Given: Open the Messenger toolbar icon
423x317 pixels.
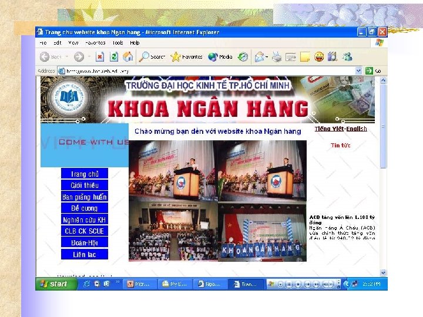Looking at the screenshot, I should 347,57.
